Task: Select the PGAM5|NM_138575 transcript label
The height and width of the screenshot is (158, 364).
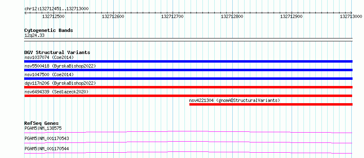Action: [x=43, y=128]
